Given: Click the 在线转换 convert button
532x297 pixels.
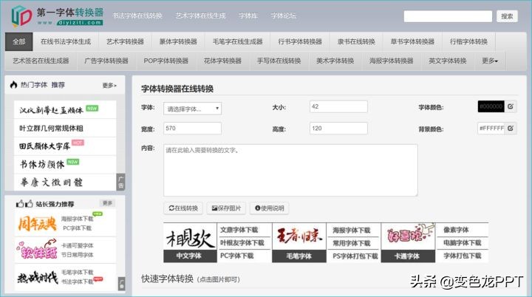Looking at the screenshot, I should pos(183,208).
